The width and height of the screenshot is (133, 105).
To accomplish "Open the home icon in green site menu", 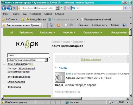I will pos(12,32).
